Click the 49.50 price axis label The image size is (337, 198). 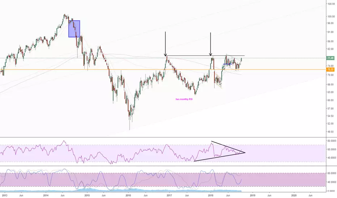pyautogui.click(x=331, y=132)
